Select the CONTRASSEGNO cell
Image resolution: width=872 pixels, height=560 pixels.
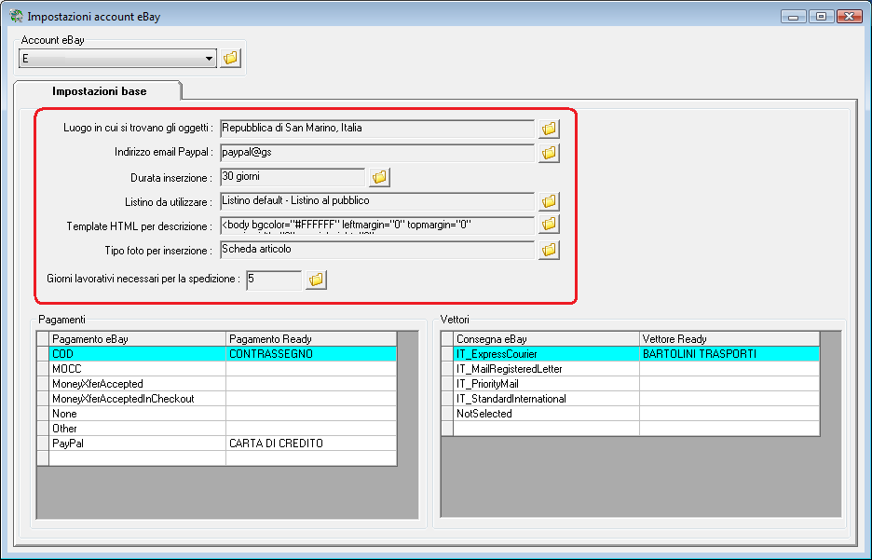tap(311, 354)
